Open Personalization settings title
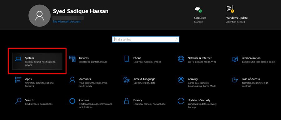This screenshot has height=120, width=281. tap(251, 58)
